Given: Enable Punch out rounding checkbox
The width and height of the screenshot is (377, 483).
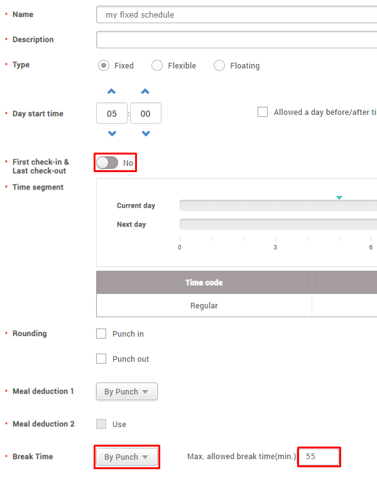Looking at the screenshot, I should pyautogui.click(x=101, y=359).
